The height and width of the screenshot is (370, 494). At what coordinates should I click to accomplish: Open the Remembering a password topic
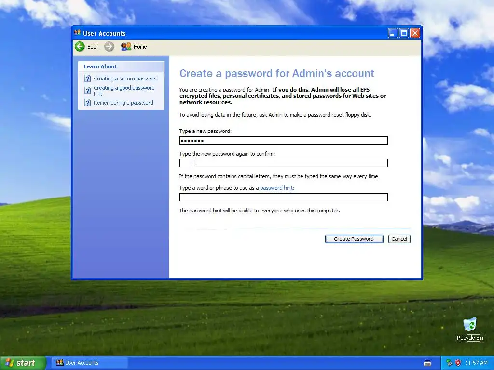(x=123, y=103)
